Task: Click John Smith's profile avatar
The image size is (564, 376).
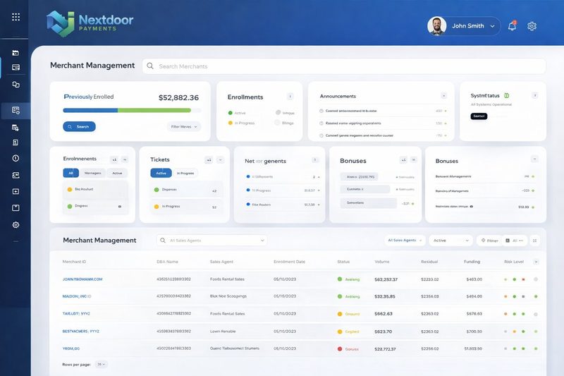Action: 436,26
